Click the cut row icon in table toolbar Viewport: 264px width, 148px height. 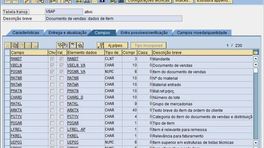tap(8, 45)
